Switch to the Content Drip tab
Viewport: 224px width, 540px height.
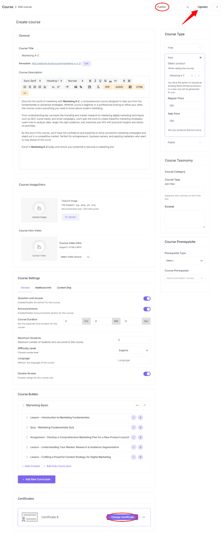(64, 288)
